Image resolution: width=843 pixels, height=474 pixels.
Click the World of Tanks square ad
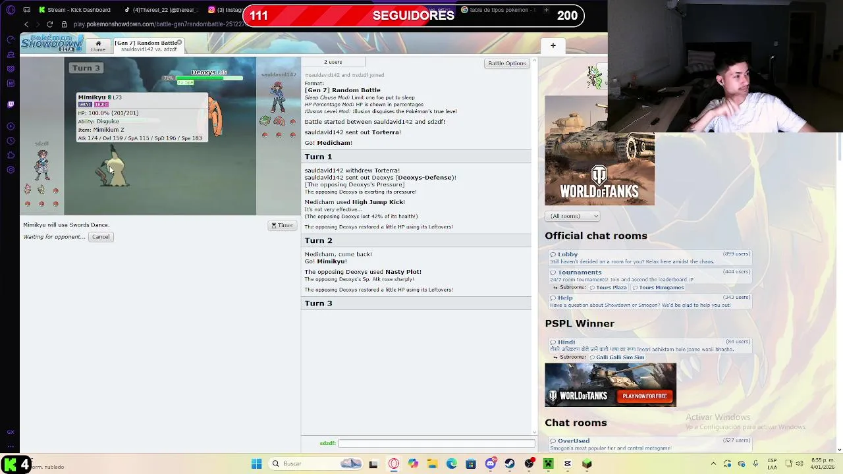[599, 151]
